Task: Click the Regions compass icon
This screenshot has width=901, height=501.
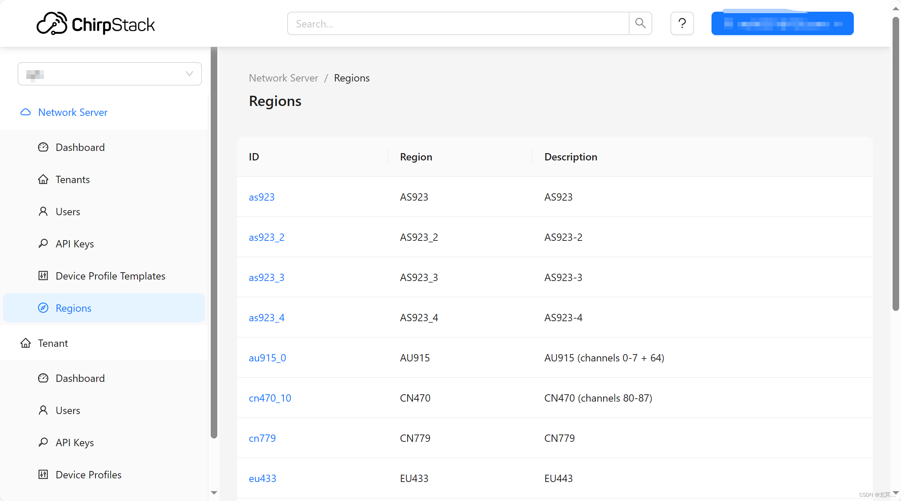Action: 43,308
